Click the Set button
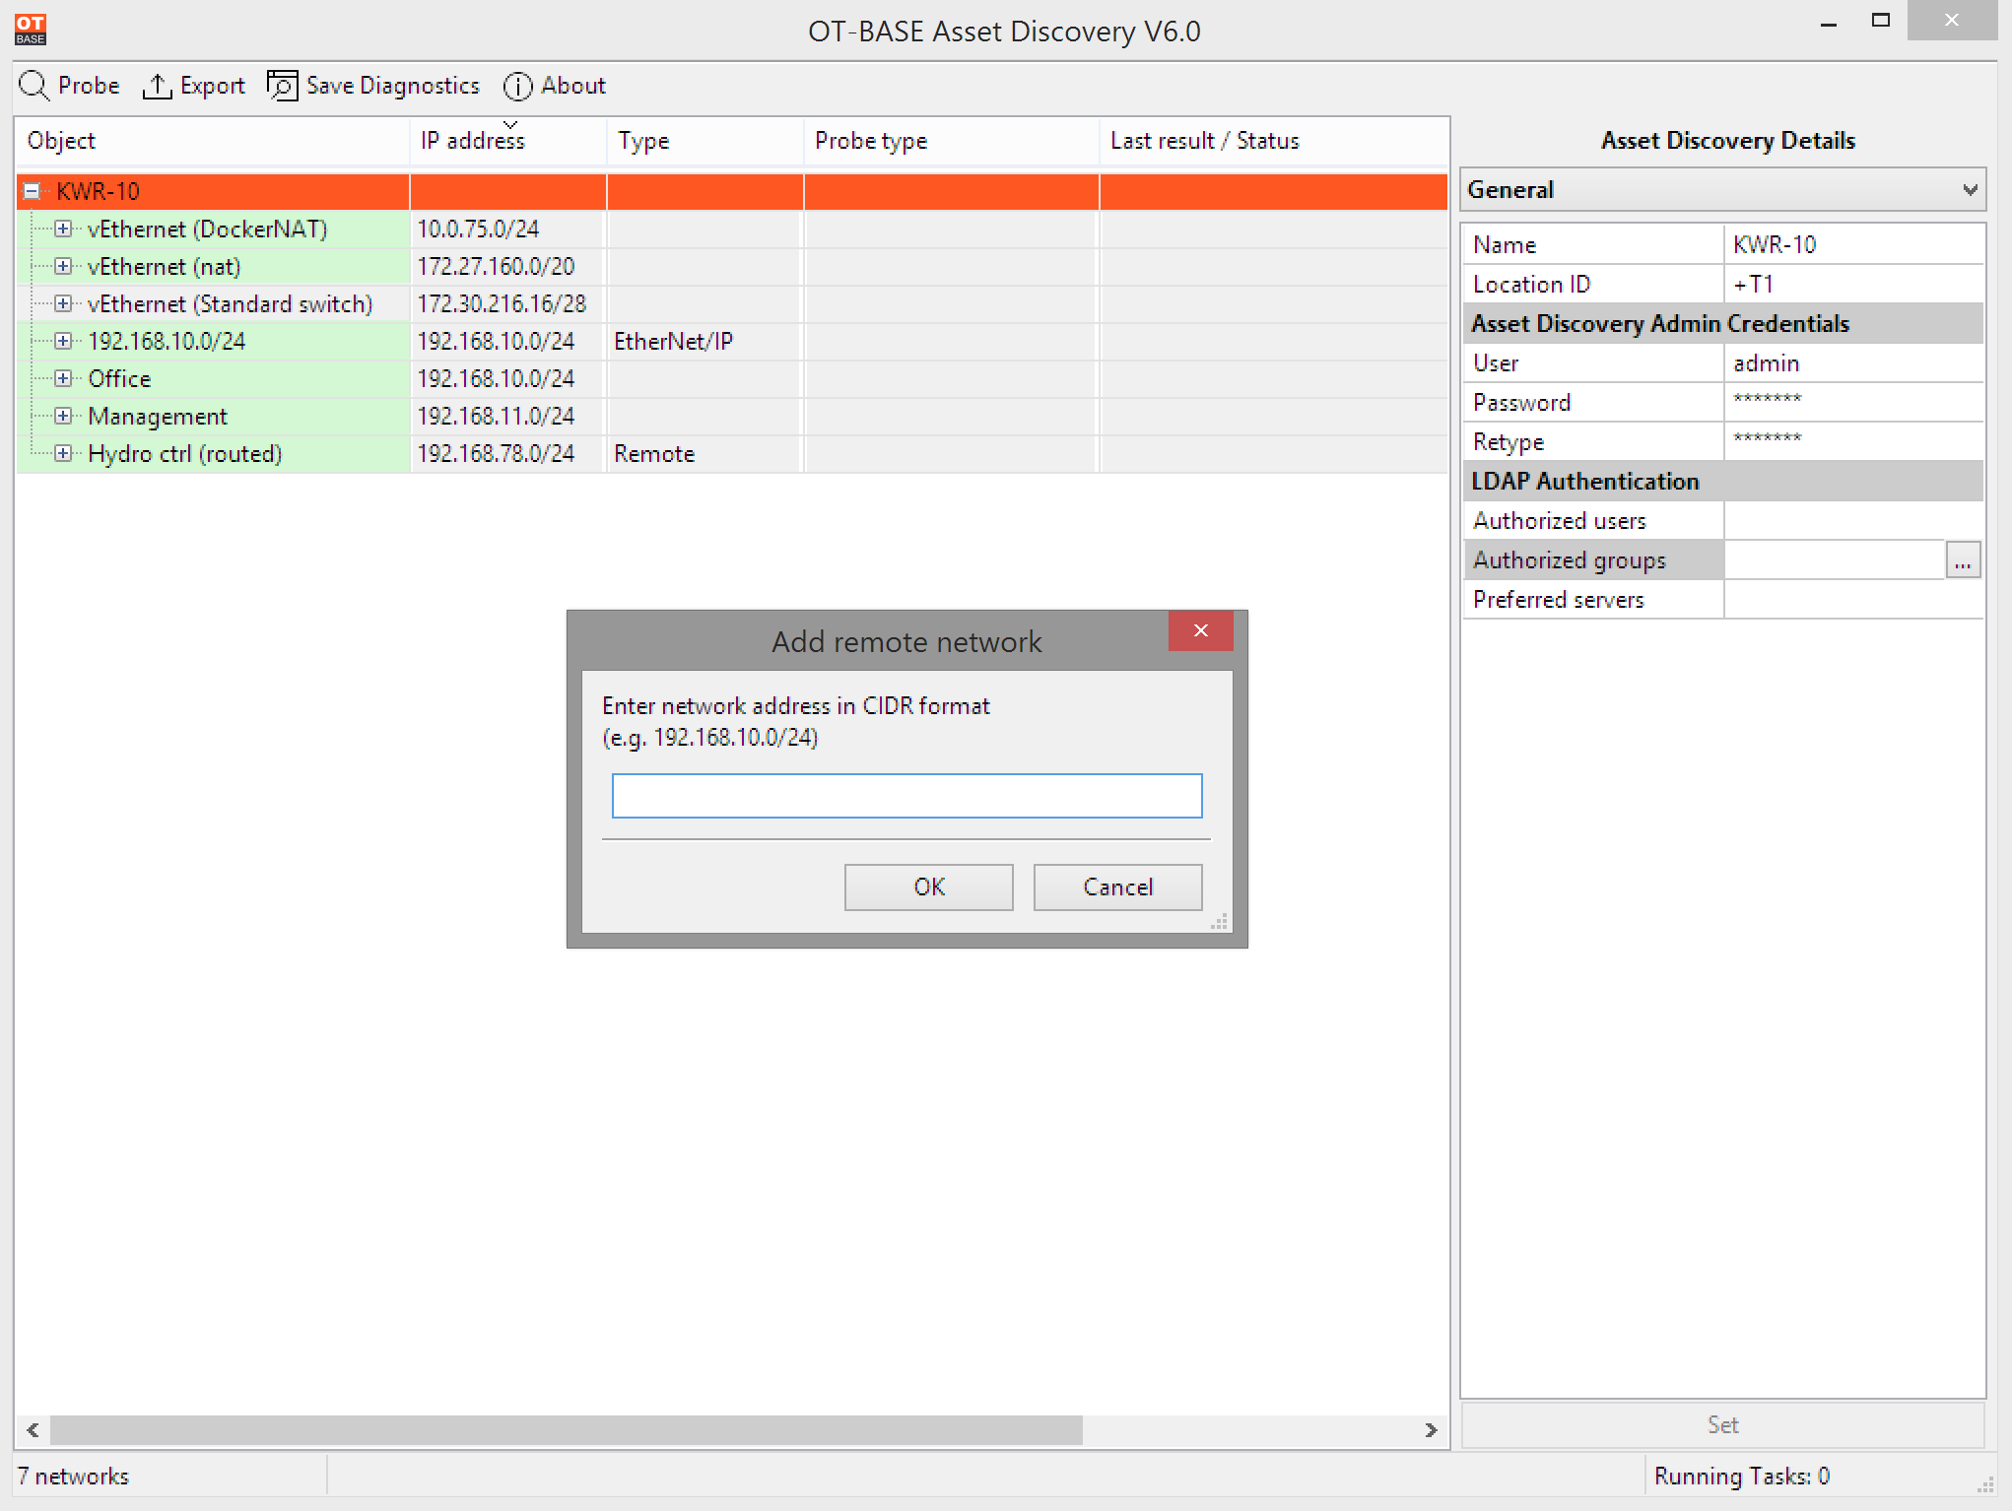 [x=1722, y=1424]
